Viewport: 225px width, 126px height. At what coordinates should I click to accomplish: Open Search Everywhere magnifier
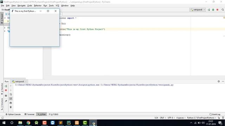[x=223, y=10]
